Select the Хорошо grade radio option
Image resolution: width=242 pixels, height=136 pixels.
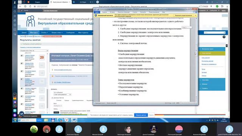click(x=67, y=100)
